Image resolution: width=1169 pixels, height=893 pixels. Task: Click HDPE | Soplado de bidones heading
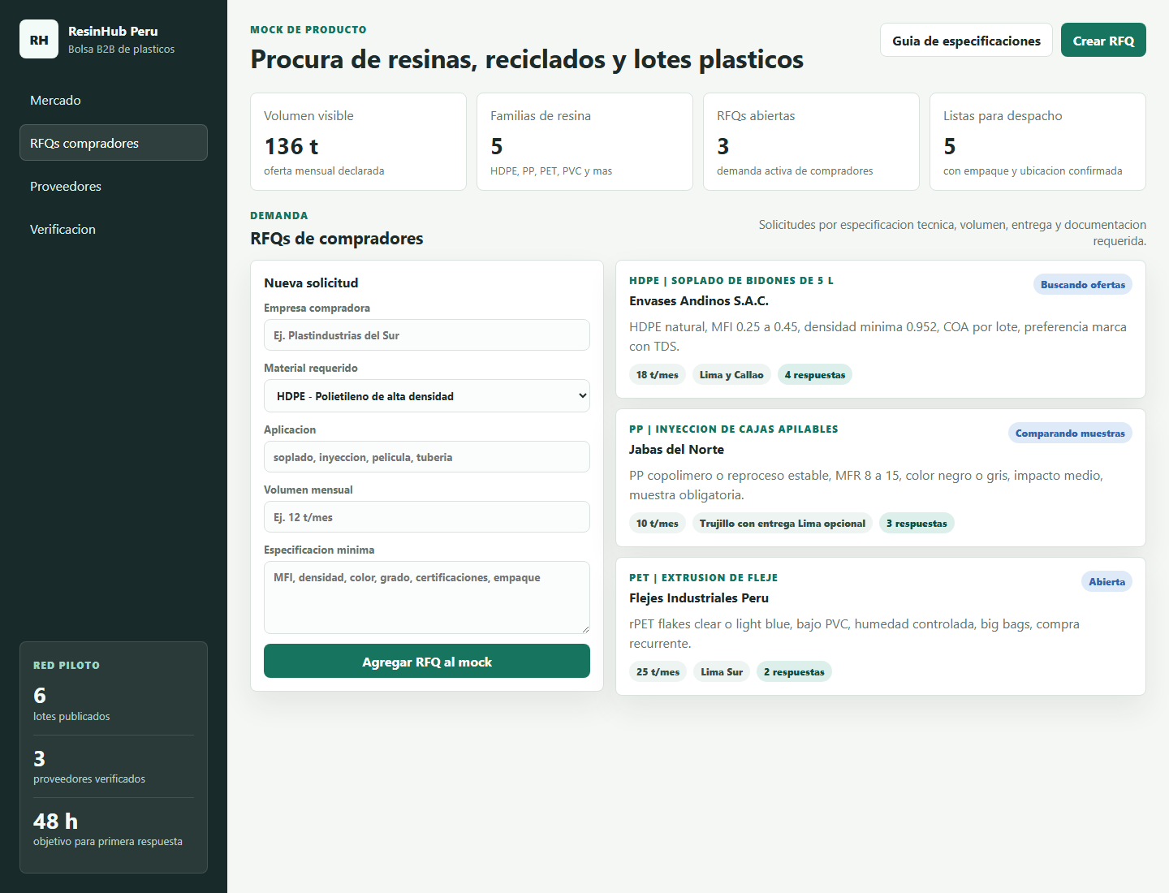[x=731, y=280]
